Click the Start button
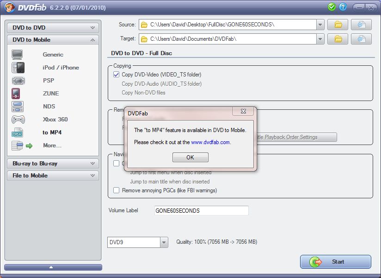This screenshot has width=381, height=278. 336,262
